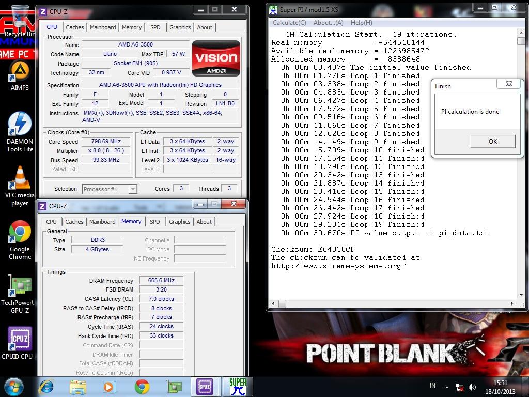The image size is (529, 397).
Task: Launch Internet Explorer from the taskbar
Action: click(x=46, y=387)
